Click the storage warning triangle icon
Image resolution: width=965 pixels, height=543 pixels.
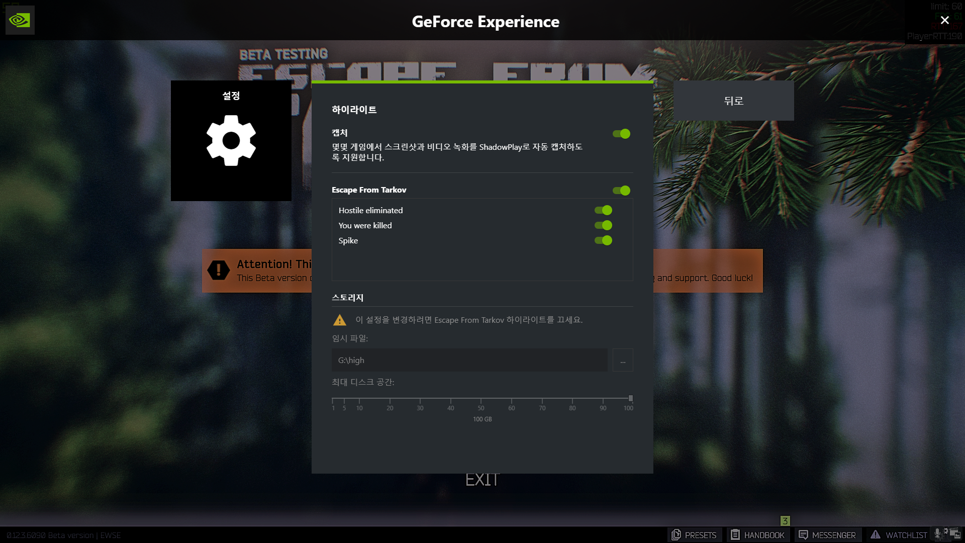pyautogui.click(x=340, y=320)
